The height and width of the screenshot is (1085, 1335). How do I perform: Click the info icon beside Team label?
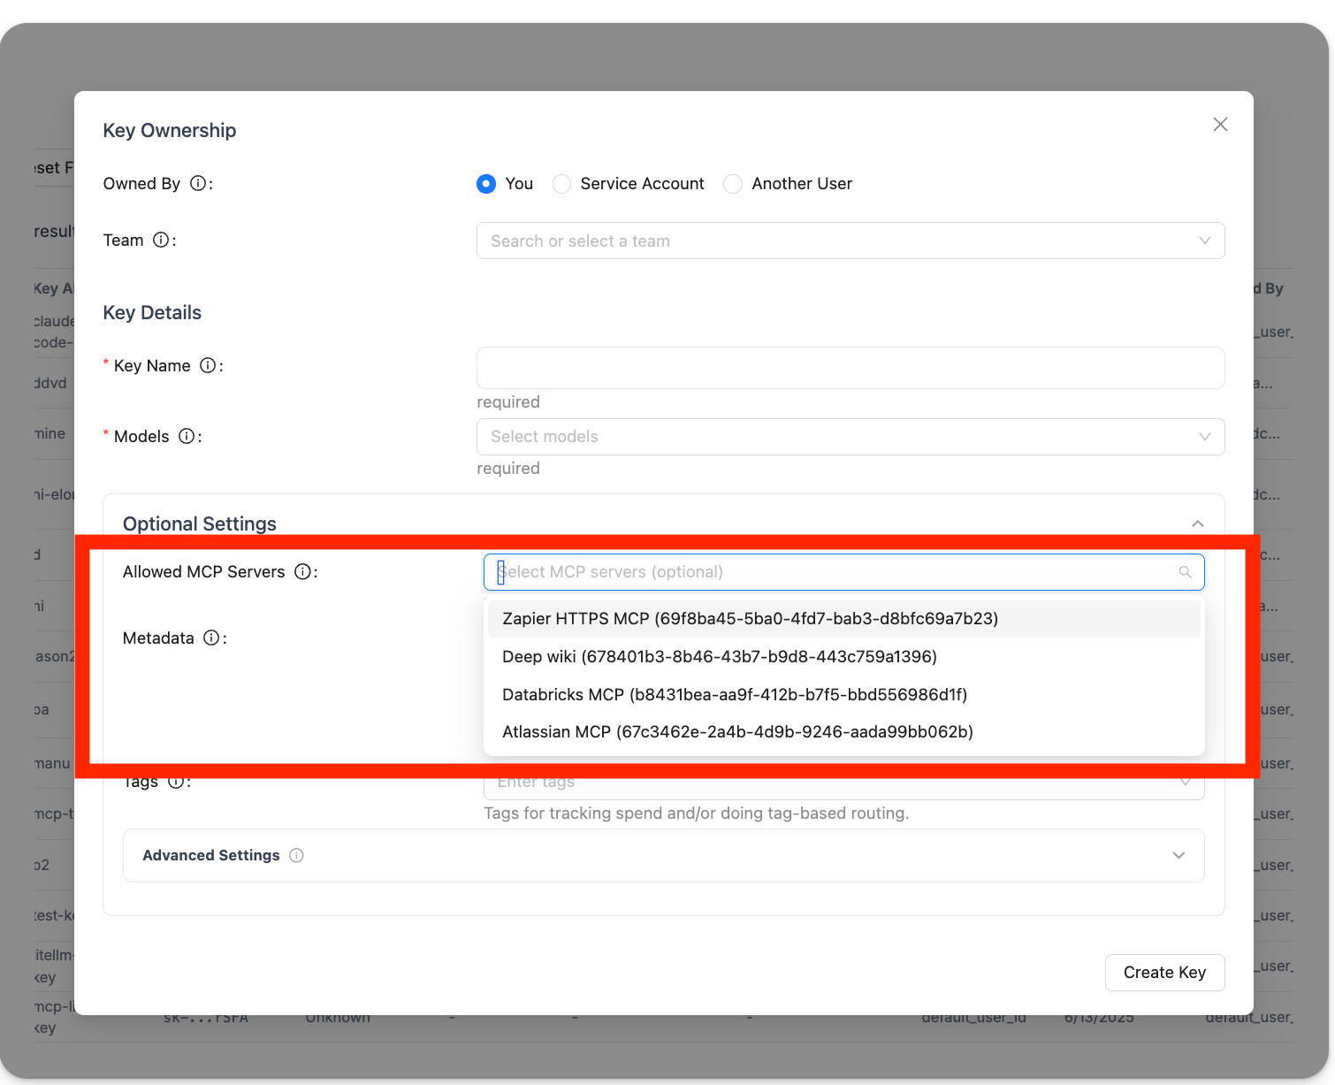point(161,241)
